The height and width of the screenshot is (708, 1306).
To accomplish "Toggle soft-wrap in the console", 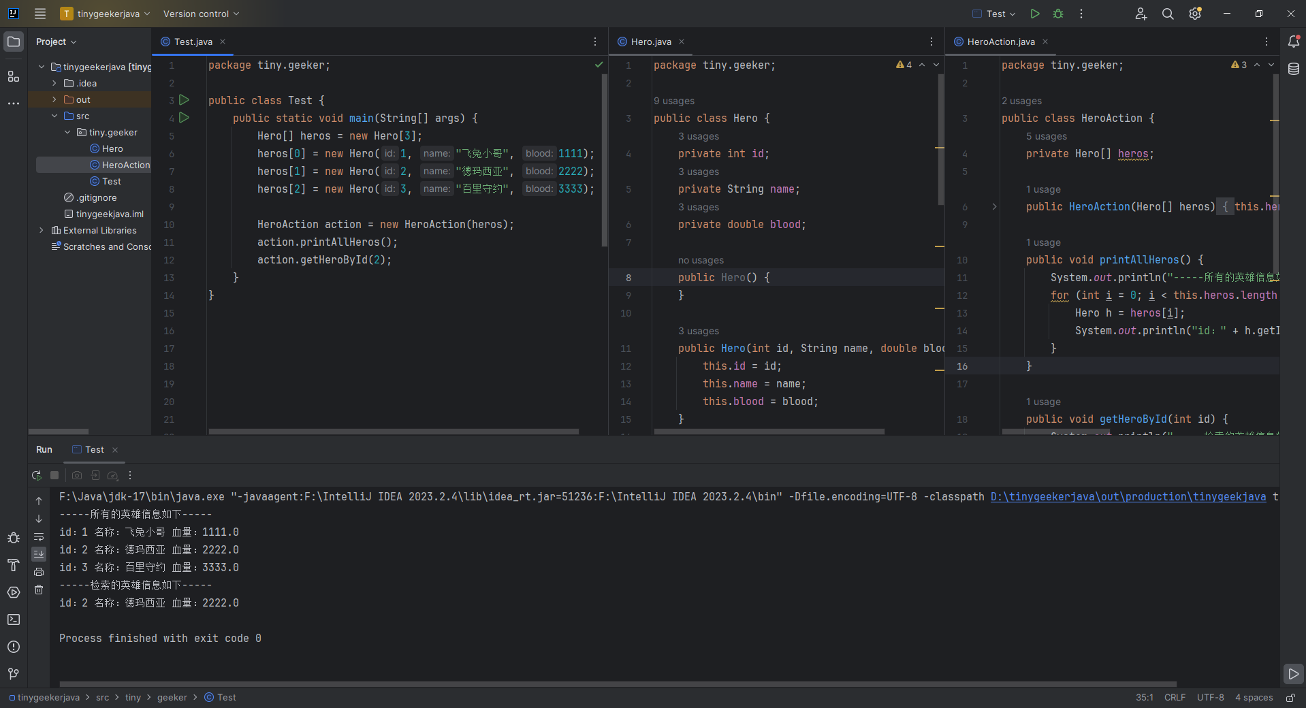I will (39, 536).
